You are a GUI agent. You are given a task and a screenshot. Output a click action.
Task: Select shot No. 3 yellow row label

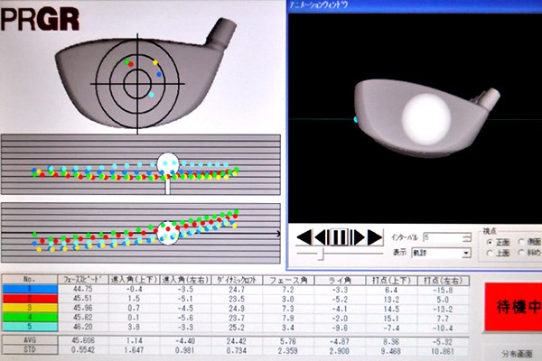click(x=30, y=308)
